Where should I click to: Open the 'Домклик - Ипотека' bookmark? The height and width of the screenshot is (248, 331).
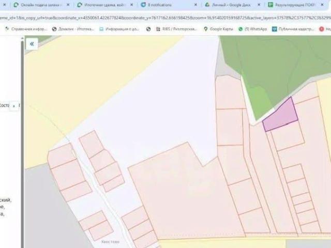(x=73, y=29)
